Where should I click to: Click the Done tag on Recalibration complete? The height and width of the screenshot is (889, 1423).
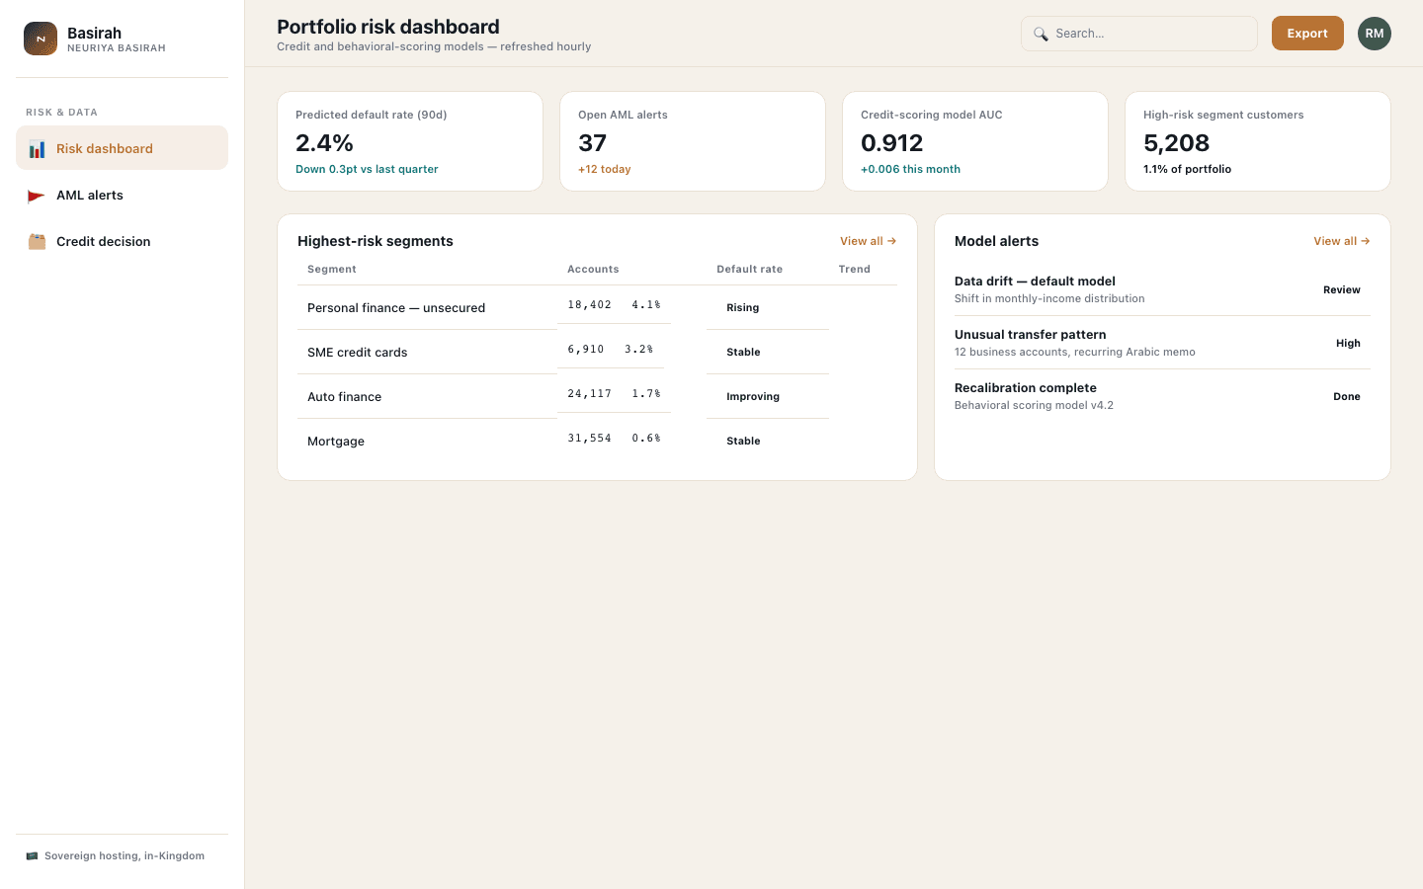click(x=1347, y=396)
